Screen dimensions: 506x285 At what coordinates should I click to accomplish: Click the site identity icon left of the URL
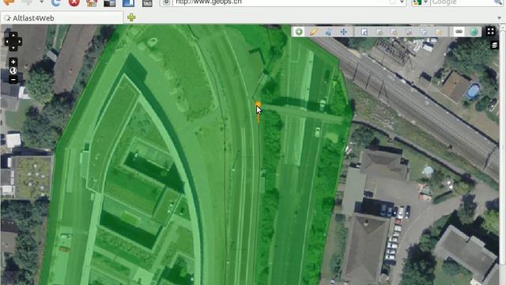point(167,2)
